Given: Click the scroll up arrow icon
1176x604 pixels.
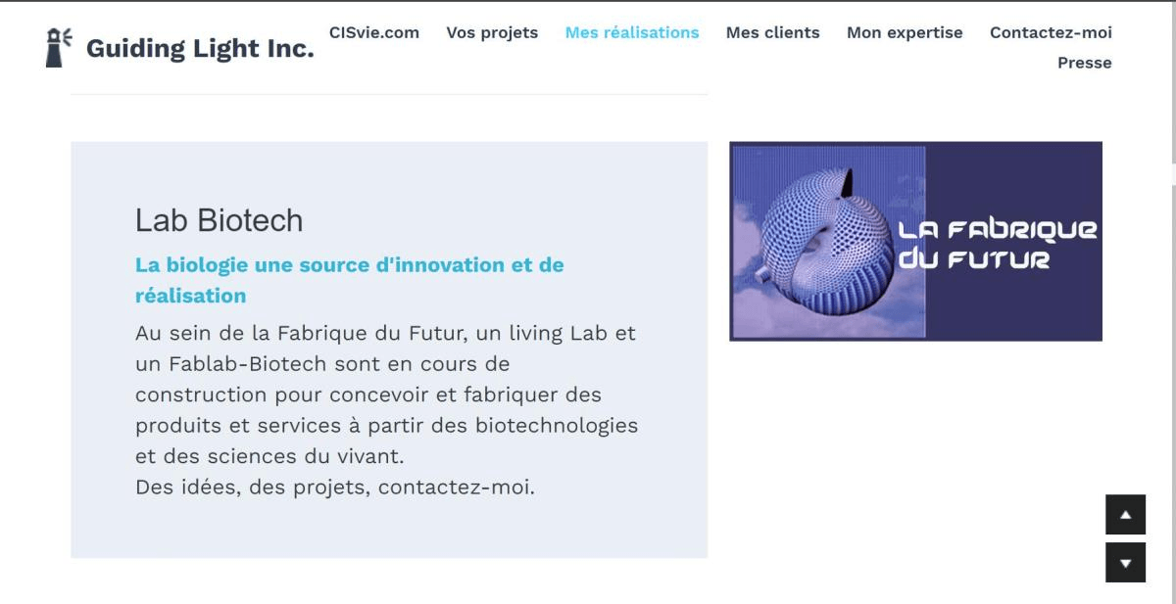Looking at the screenshot, I should 1125,514.
